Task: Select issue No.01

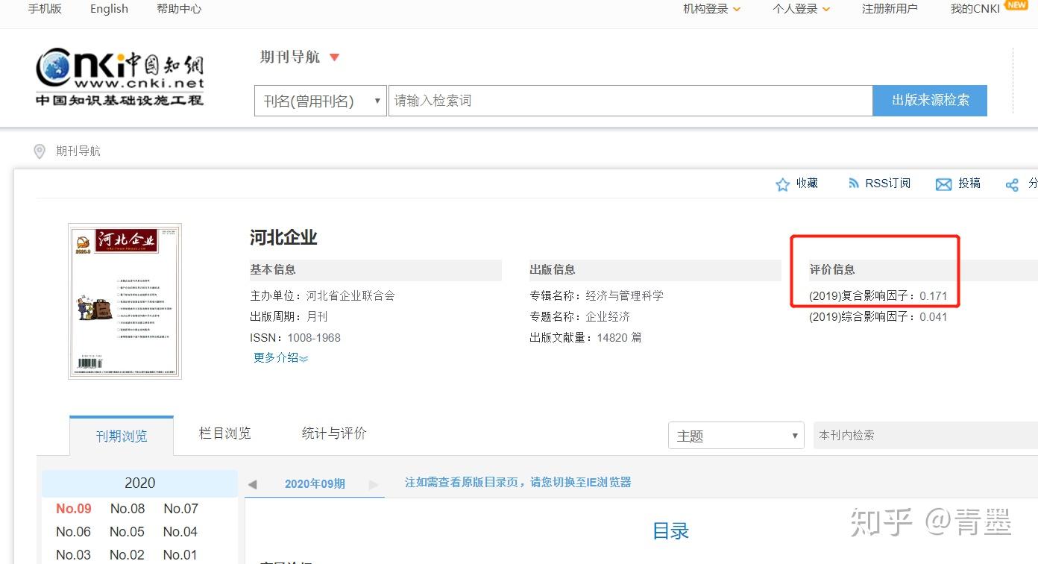Action: tap(181, 555)
